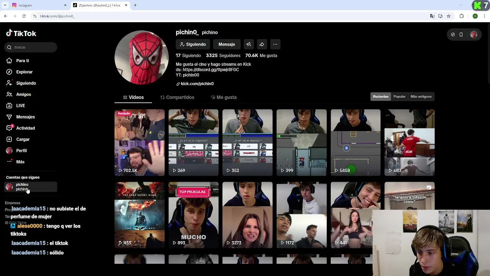Sort videos by Recientes

click(381, 97)
